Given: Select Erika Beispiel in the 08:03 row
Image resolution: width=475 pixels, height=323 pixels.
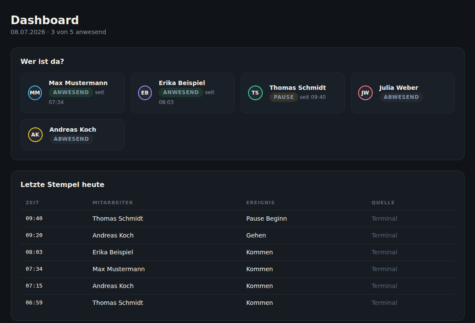Looking at the screenshot, I should 113,252.
